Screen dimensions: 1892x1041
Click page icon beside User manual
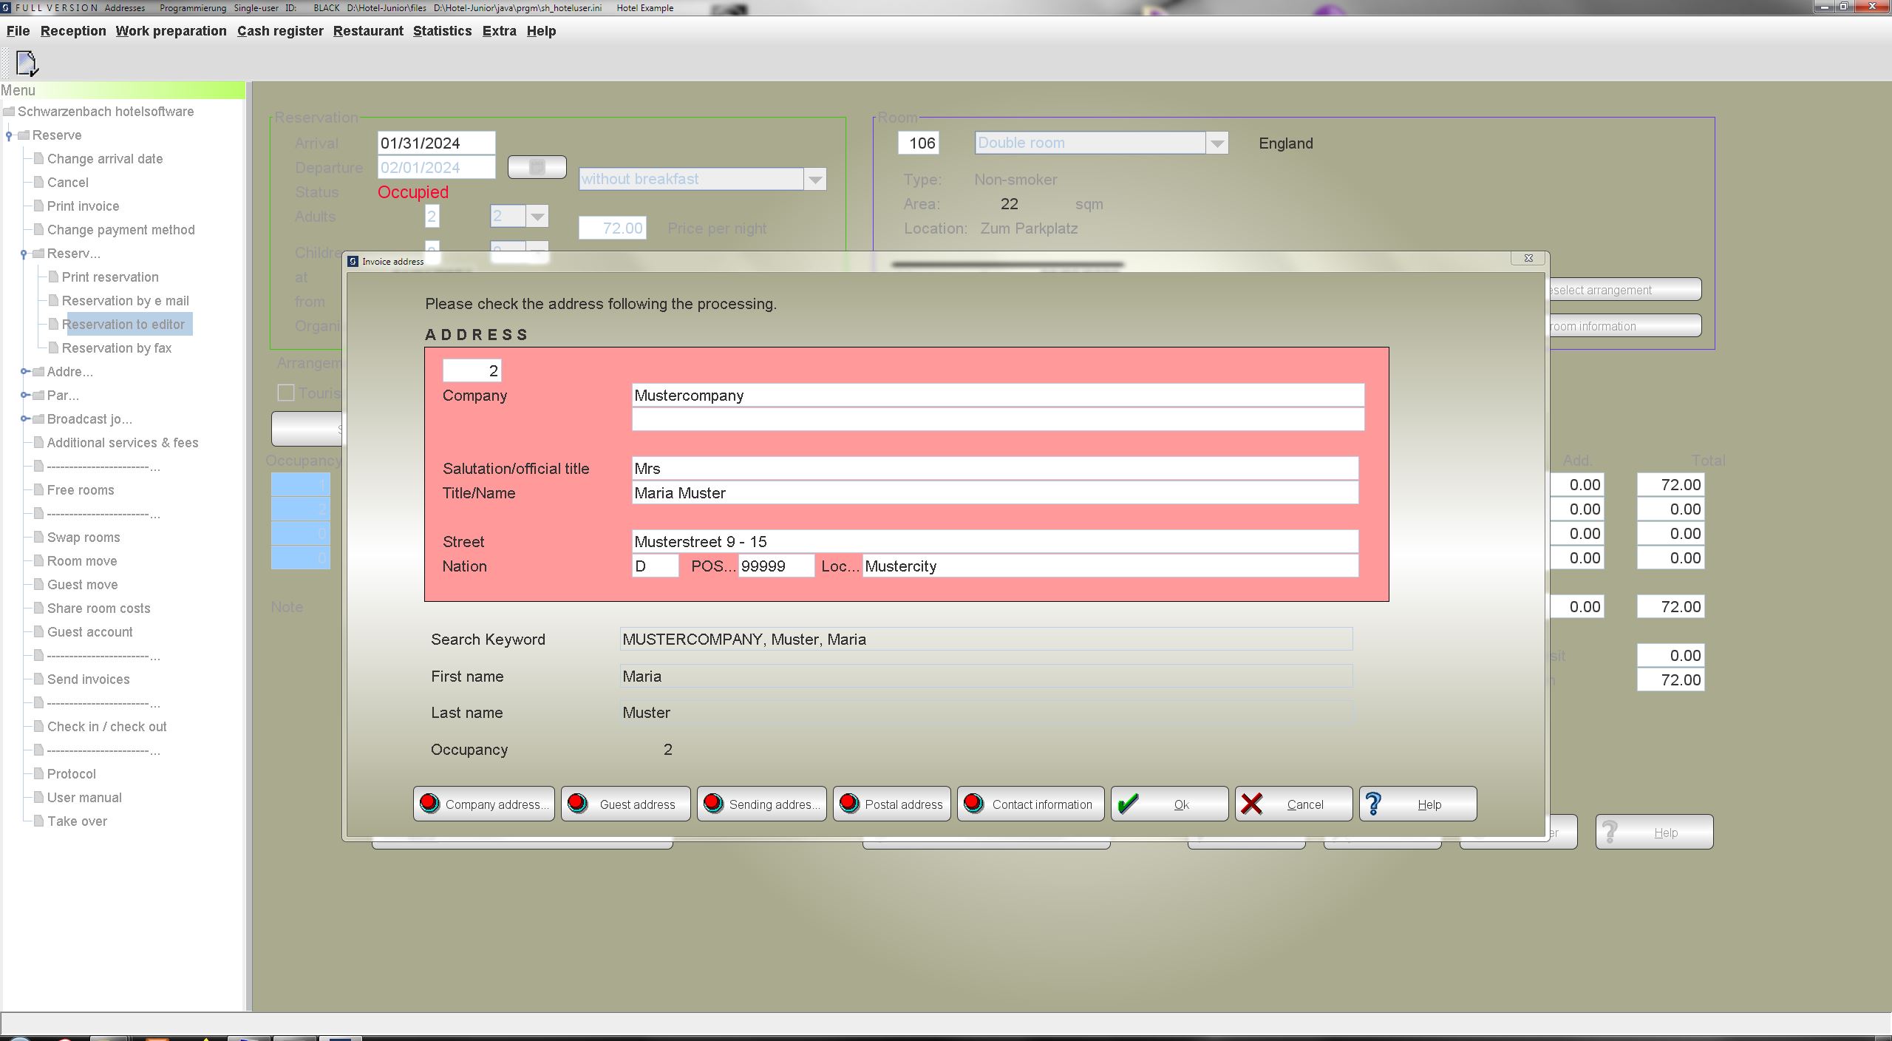click(38, 797)
